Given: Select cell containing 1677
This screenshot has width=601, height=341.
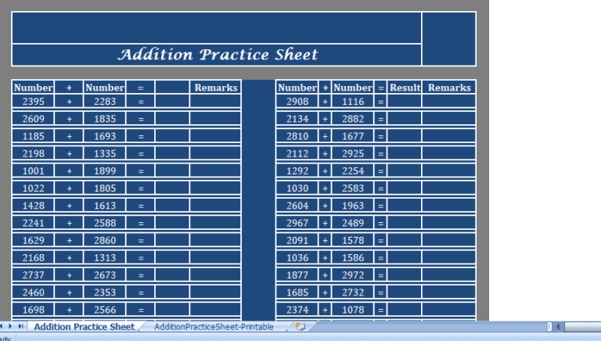Looking at the screenshot, I should click(353, 136).
